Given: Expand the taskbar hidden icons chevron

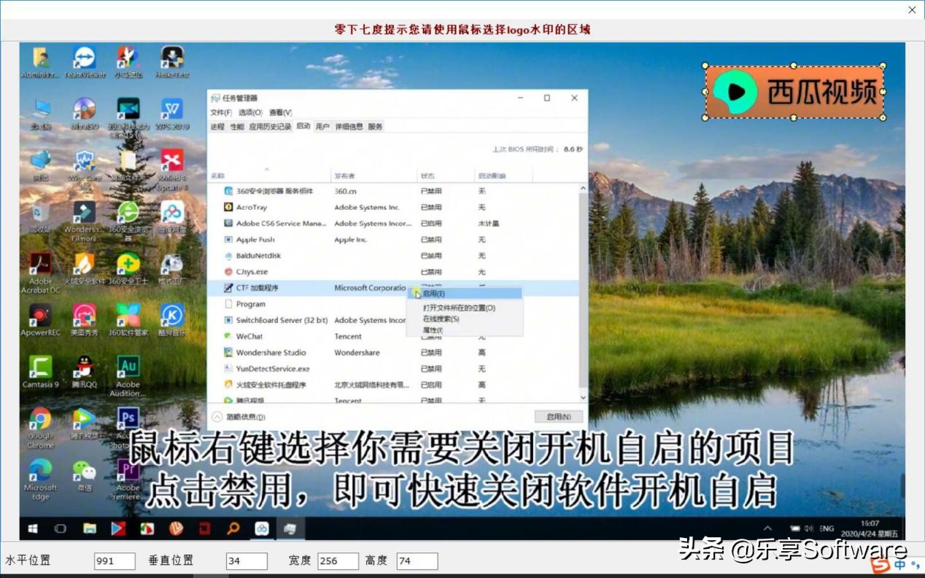Looking at the screenshot, I should (768, 528).
